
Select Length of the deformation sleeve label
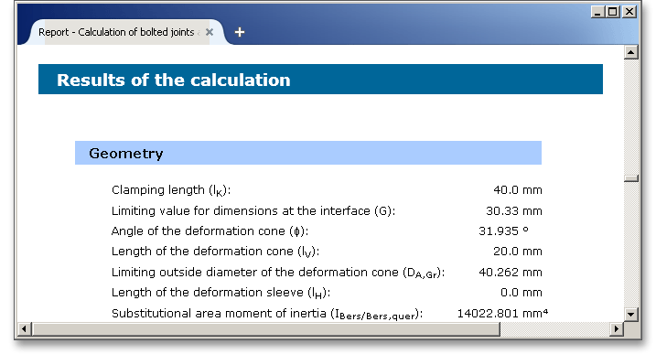pos(220,293)
